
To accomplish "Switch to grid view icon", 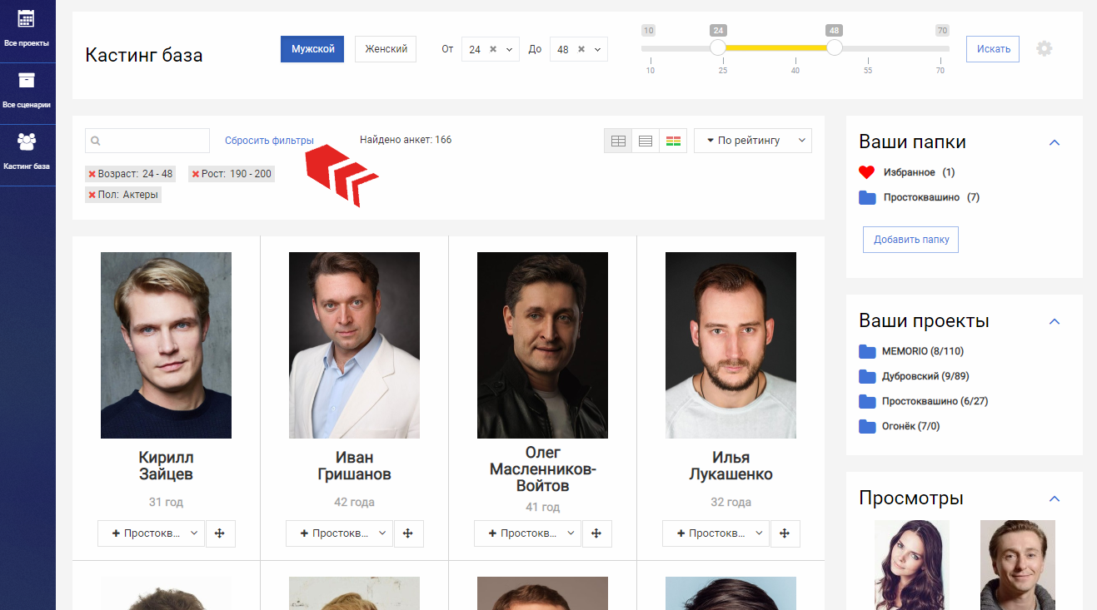I will point(618,141).
